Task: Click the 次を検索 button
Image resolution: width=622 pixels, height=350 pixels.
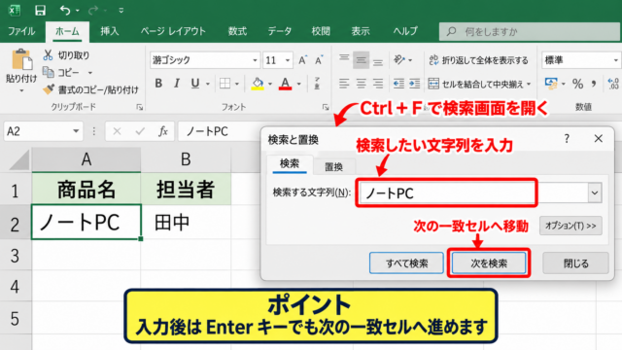Action: click(489, 263)
